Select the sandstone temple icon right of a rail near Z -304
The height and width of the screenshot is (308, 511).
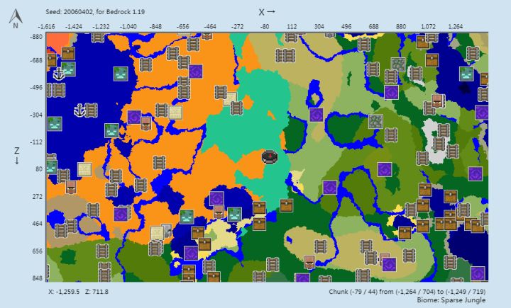click(x=175, y=113)
